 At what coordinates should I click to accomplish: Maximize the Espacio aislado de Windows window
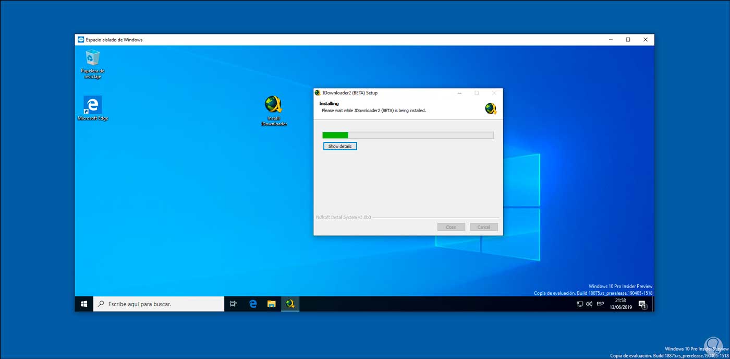tap(628, 40)
